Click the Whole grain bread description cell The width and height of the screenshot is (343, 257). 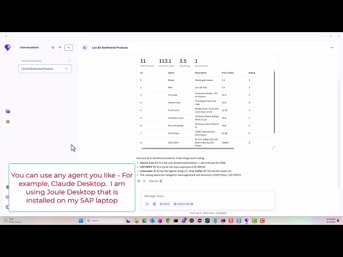204,80
